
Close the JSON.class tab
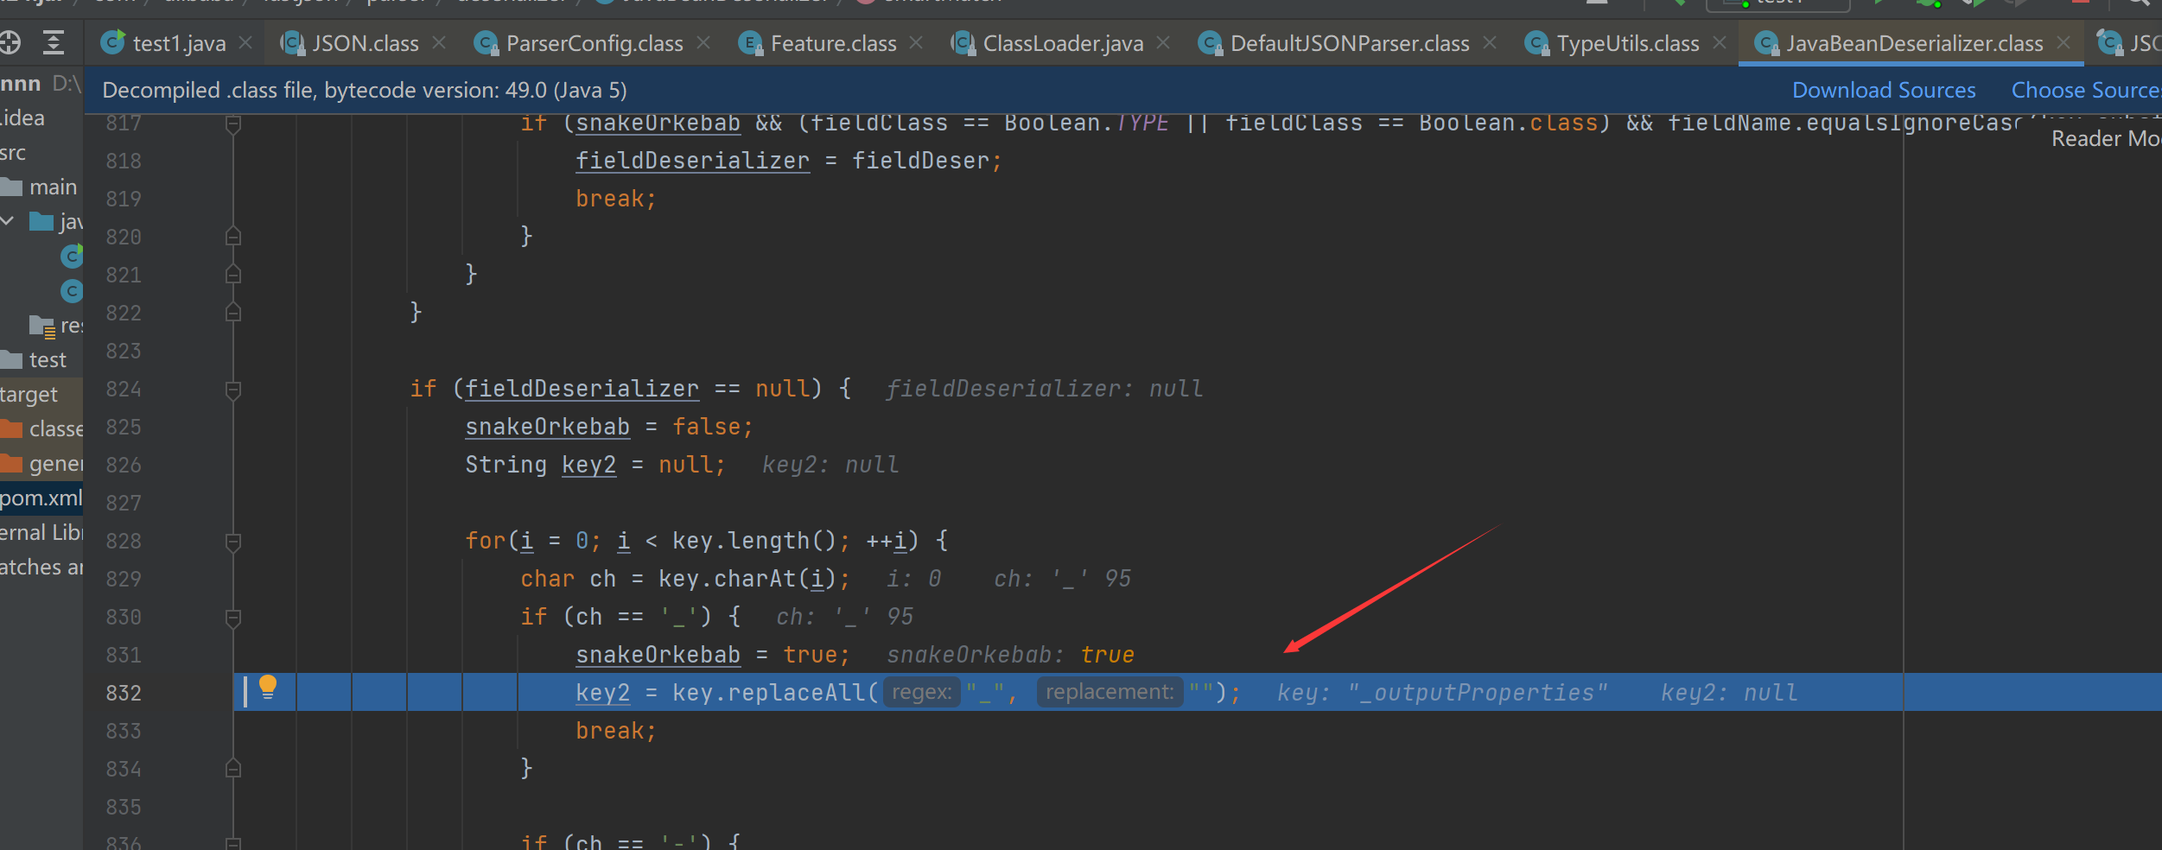pyautogui.click(x=439, y=42)
